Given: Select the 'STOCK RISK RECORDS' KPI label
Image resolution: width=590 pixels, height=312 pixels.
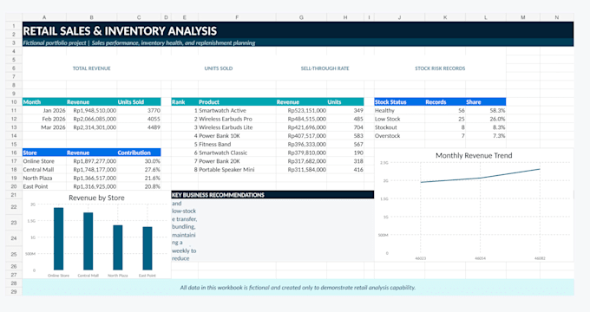Looking at the screenshot, I should [440, 68].
